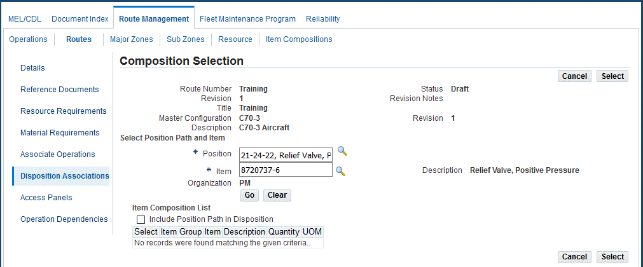
Task: Click the Go button
Action: pos(250,195)
